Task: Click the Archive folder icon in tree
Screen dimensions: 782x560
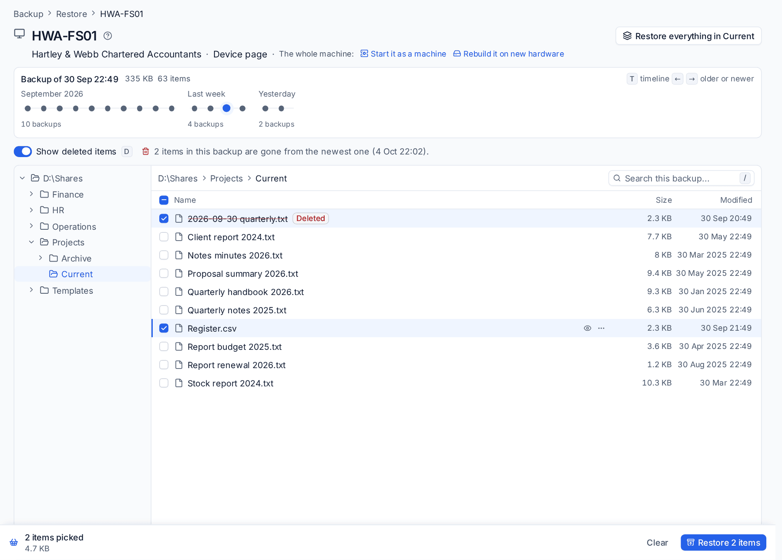Action: click(54, 258)
